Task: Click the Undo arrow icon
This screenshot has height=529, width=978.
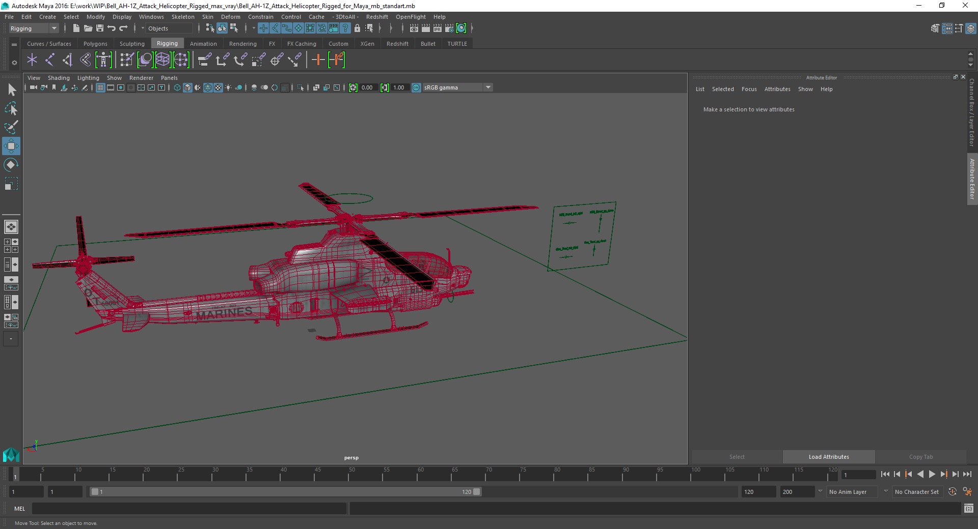Action: [112, 28]
